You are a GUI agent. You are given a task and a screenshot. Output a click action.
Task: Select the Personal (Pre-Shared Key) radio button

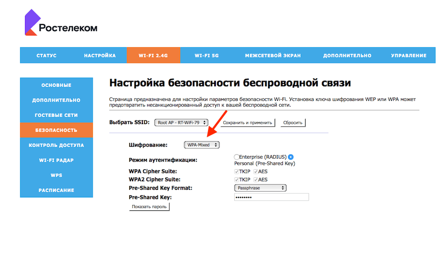291,157
